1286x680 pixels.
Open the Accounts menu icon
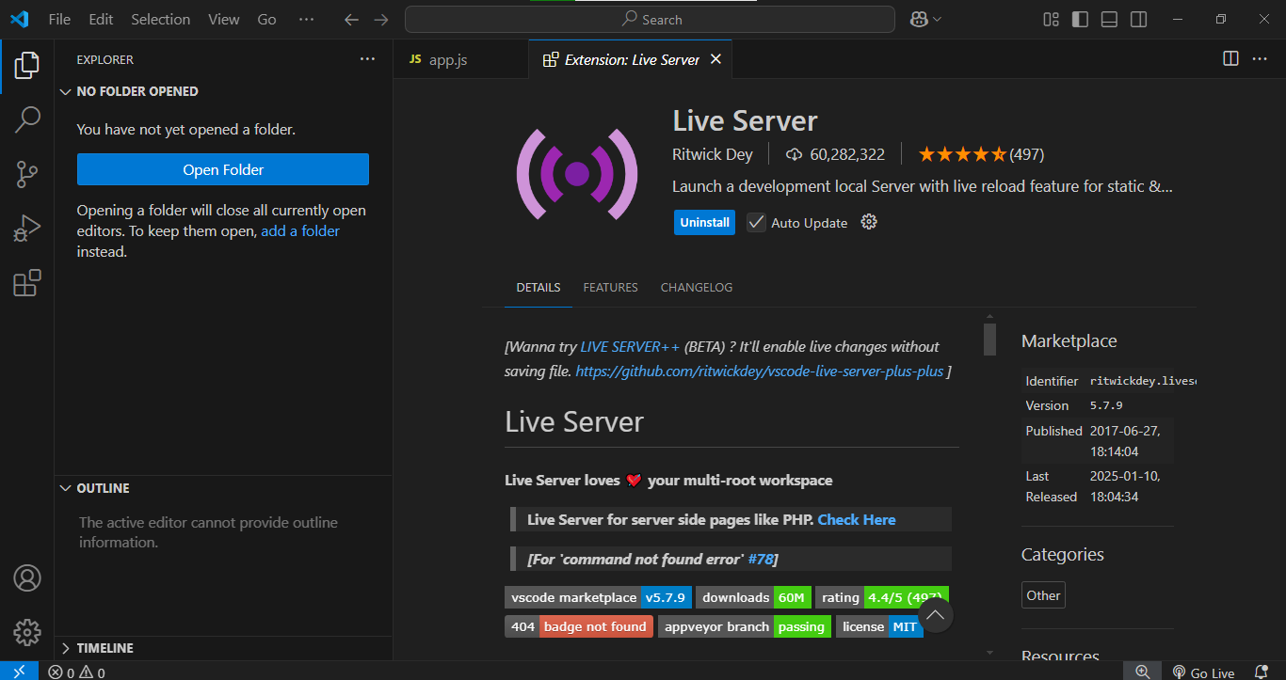tap(27, 577)
